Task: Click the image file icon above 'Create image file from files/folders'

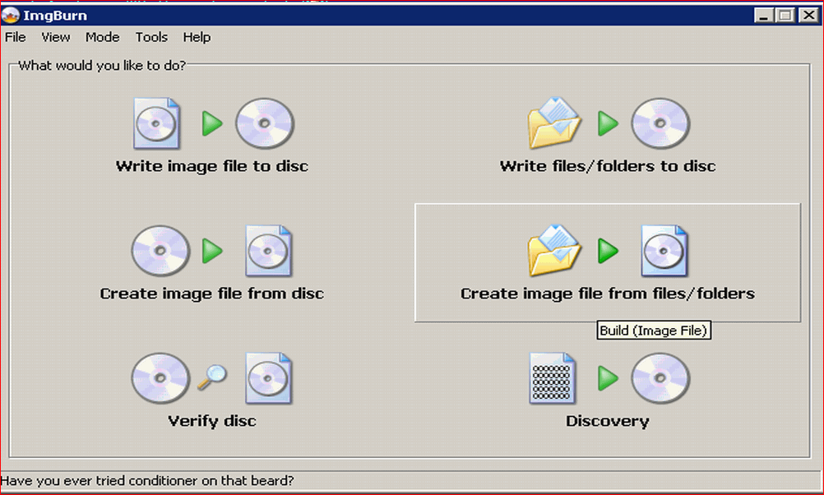Action: 664,251
